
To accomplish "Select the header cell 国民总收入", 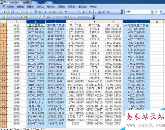I will [x=36, y=25].
